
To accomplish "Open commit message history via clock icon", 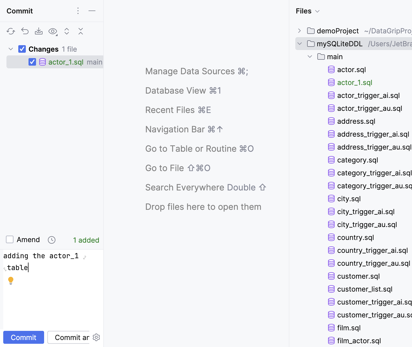I will tap(52, 240).
